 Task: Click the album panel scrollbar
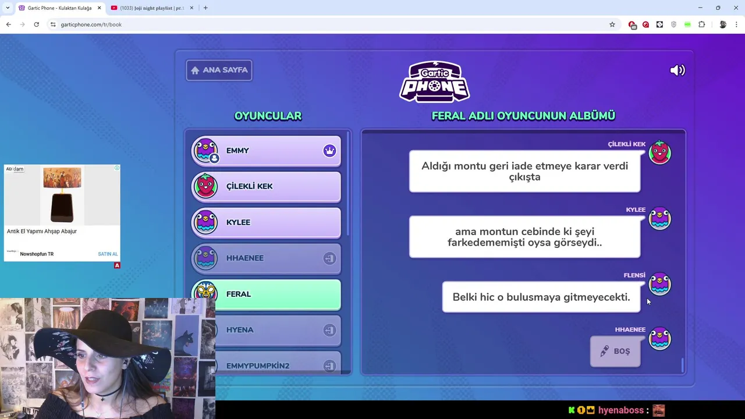click(683, 365)
